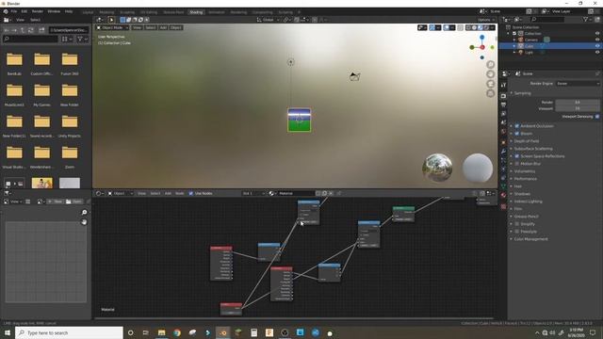Hide the Light in outliner
Screen dimensions: 603x339
point(597,52)
